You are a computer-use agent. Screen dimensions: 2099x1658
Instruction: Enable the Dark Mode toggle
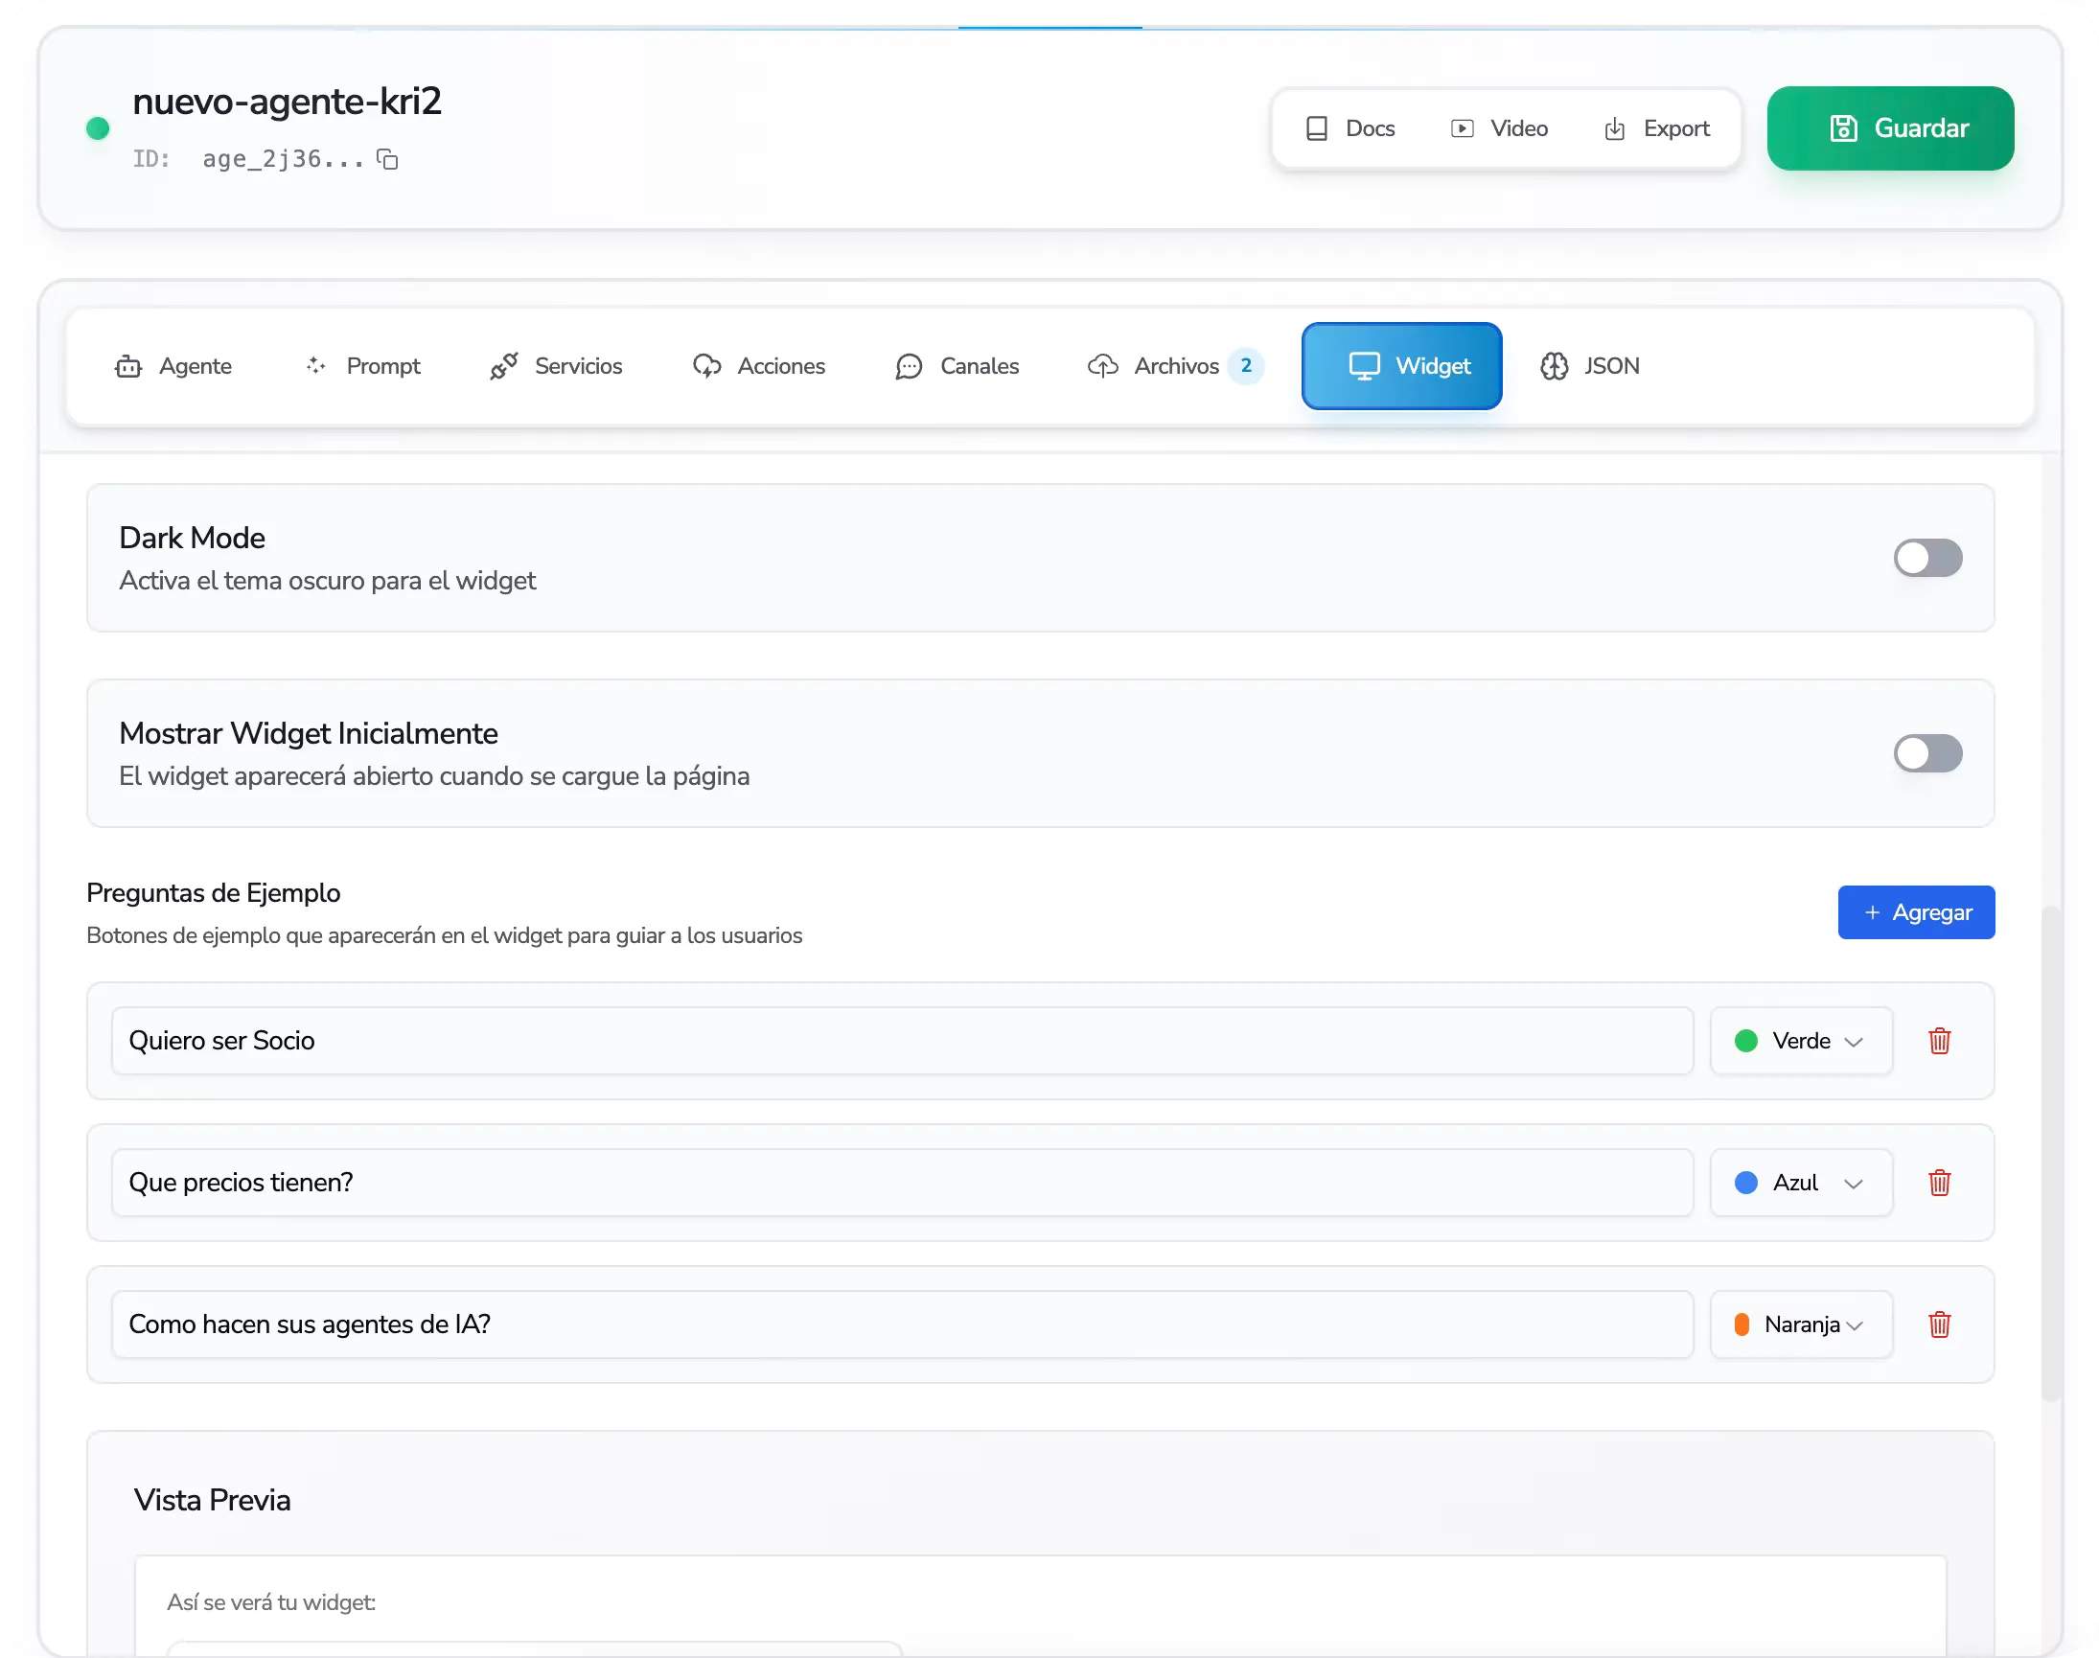pyautogui.click(x=1927, y=558)
